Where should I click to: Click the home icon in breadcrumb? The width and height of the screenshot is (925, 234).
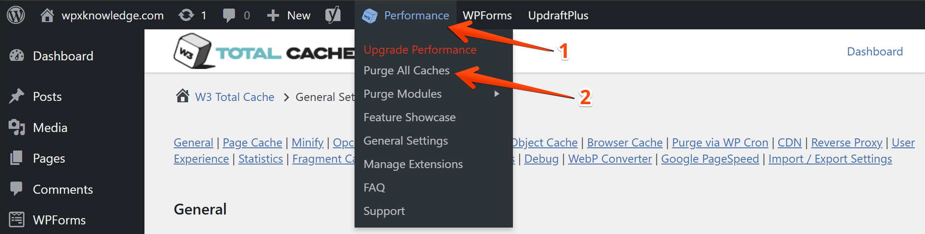183,96
